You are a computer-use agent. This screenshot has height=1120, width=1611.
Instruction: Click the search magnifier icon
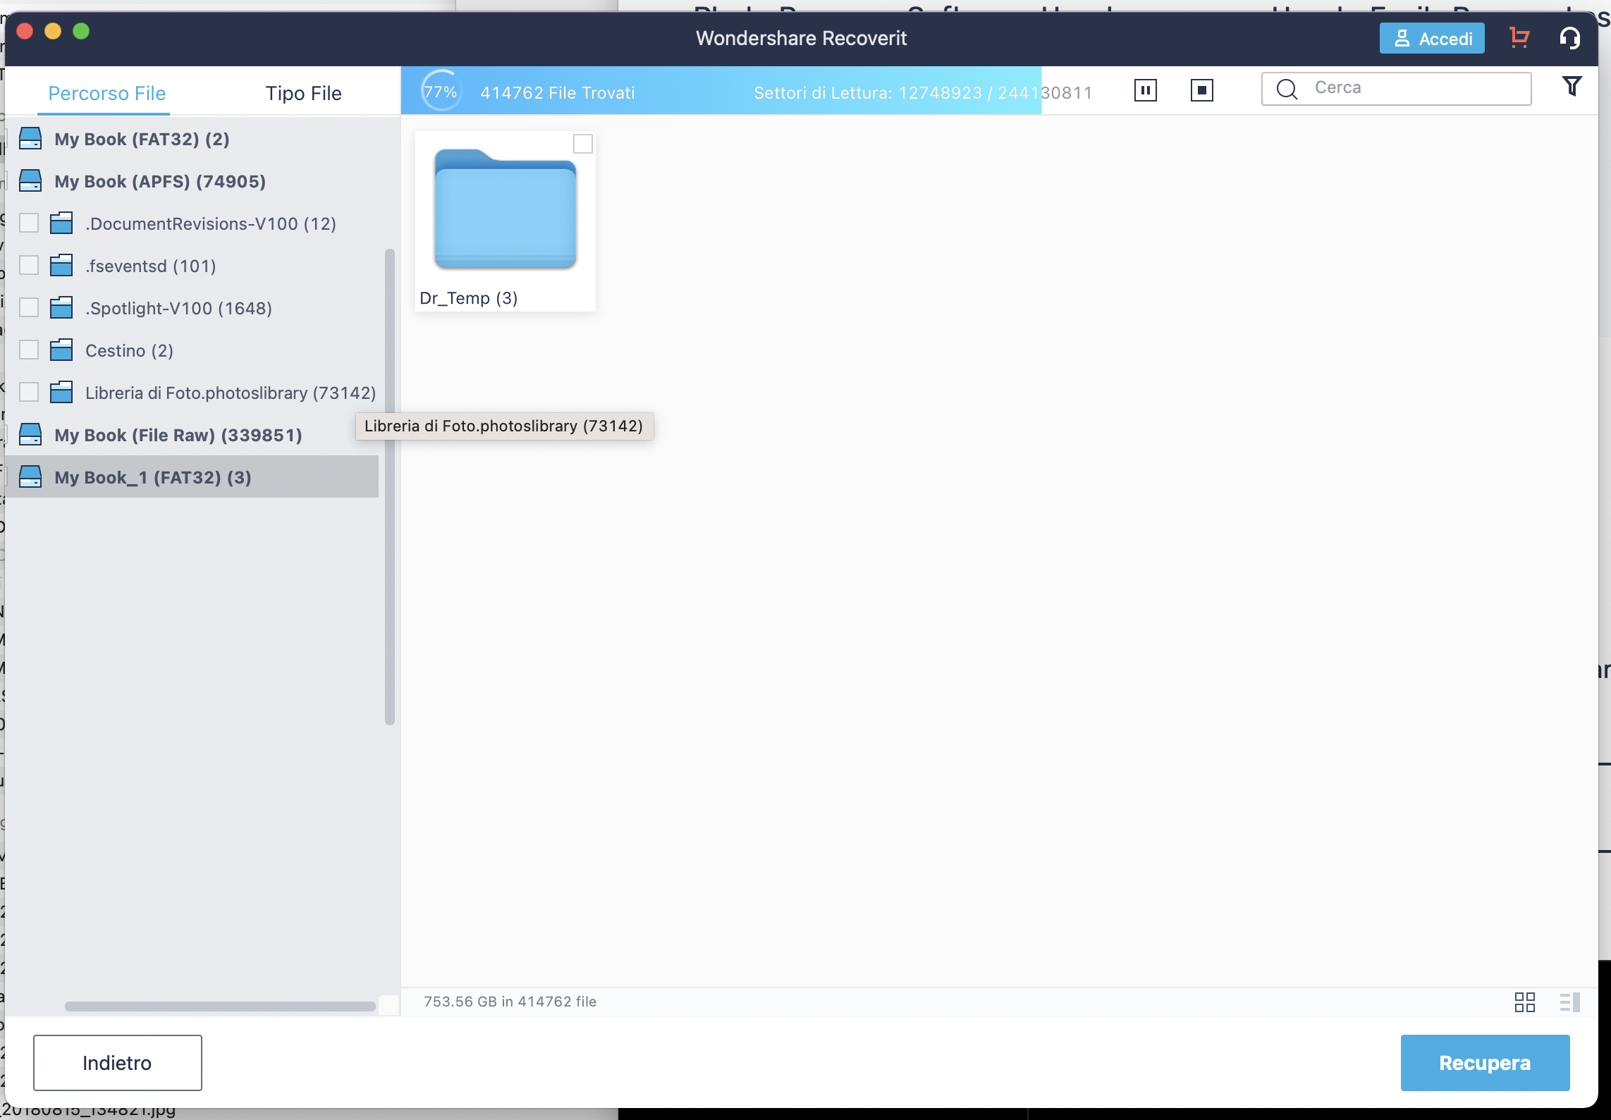tap(1287, 89)
